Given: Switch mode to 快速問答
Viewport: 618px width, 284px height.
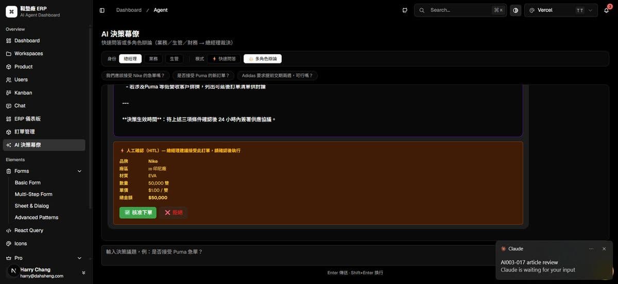Looking at the screenshot, I should pos(224,59).
